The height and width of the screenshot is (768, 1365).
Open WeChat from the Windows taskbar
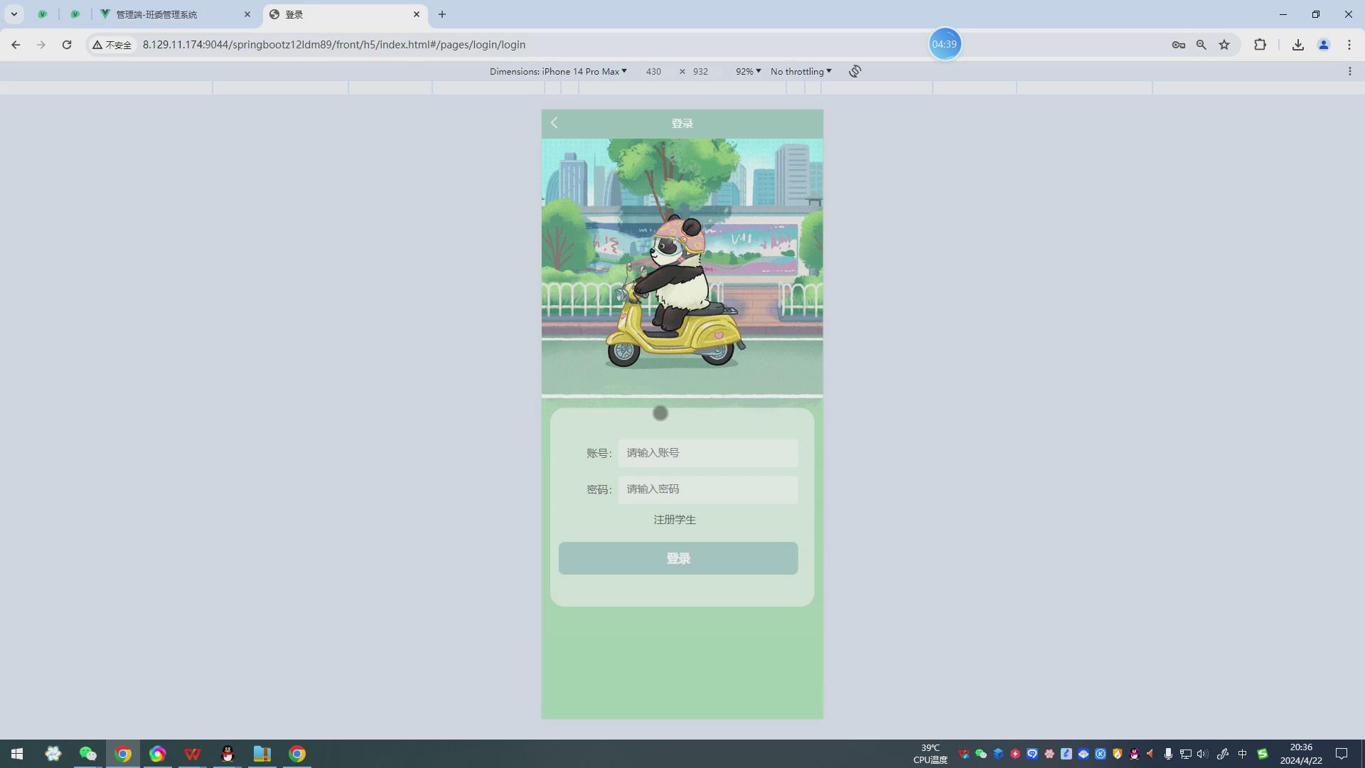[x=87, y=754]
